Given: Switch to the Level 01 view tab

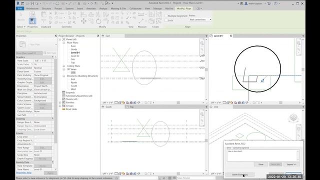Looking at the screenshot, I should (x=218, y=36).
